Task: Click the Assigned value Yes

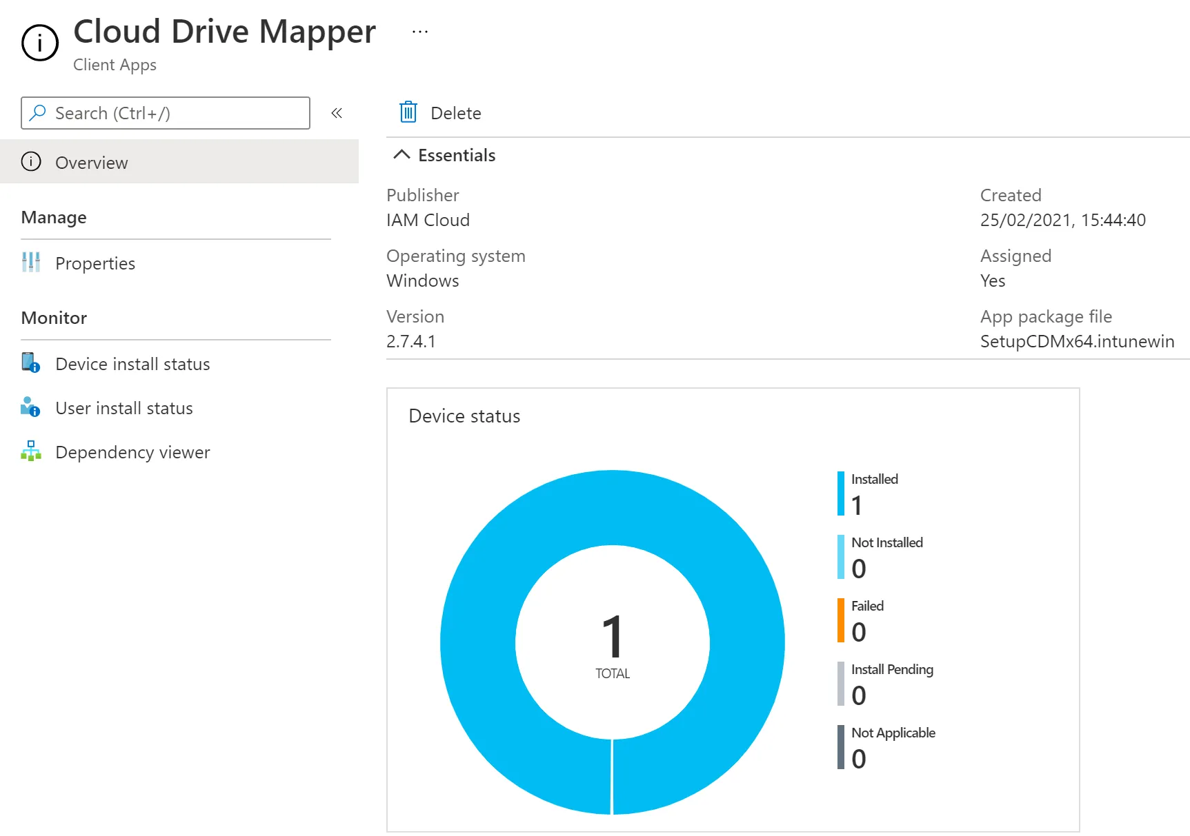Action: coord(993,281)
